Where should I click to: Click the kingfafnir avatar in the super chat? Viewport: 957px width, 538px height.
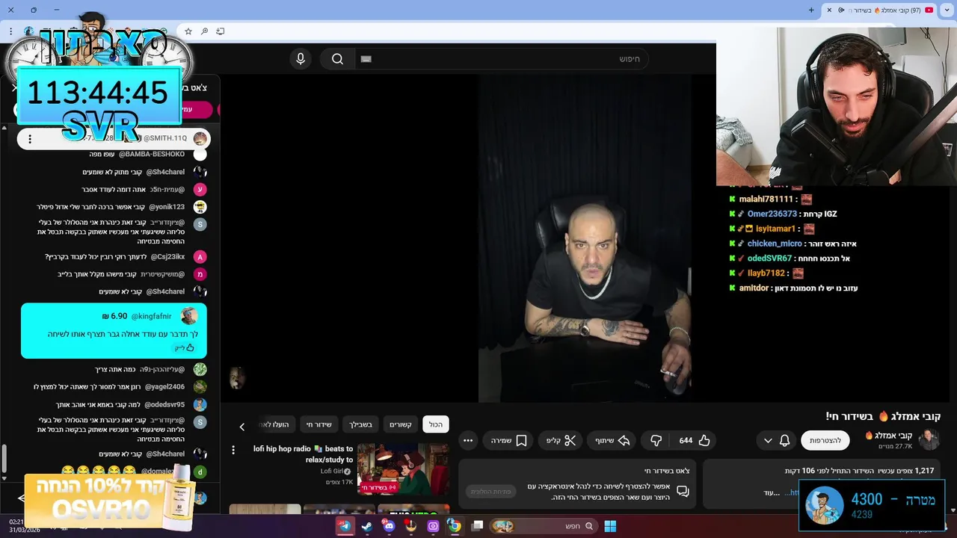coord(189,316)
